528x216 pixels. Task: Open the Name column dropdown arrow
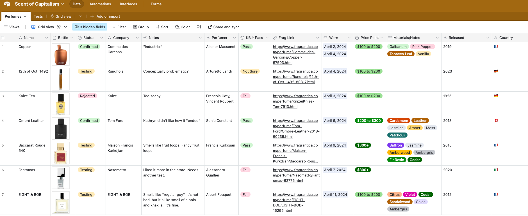coord(47,38)
